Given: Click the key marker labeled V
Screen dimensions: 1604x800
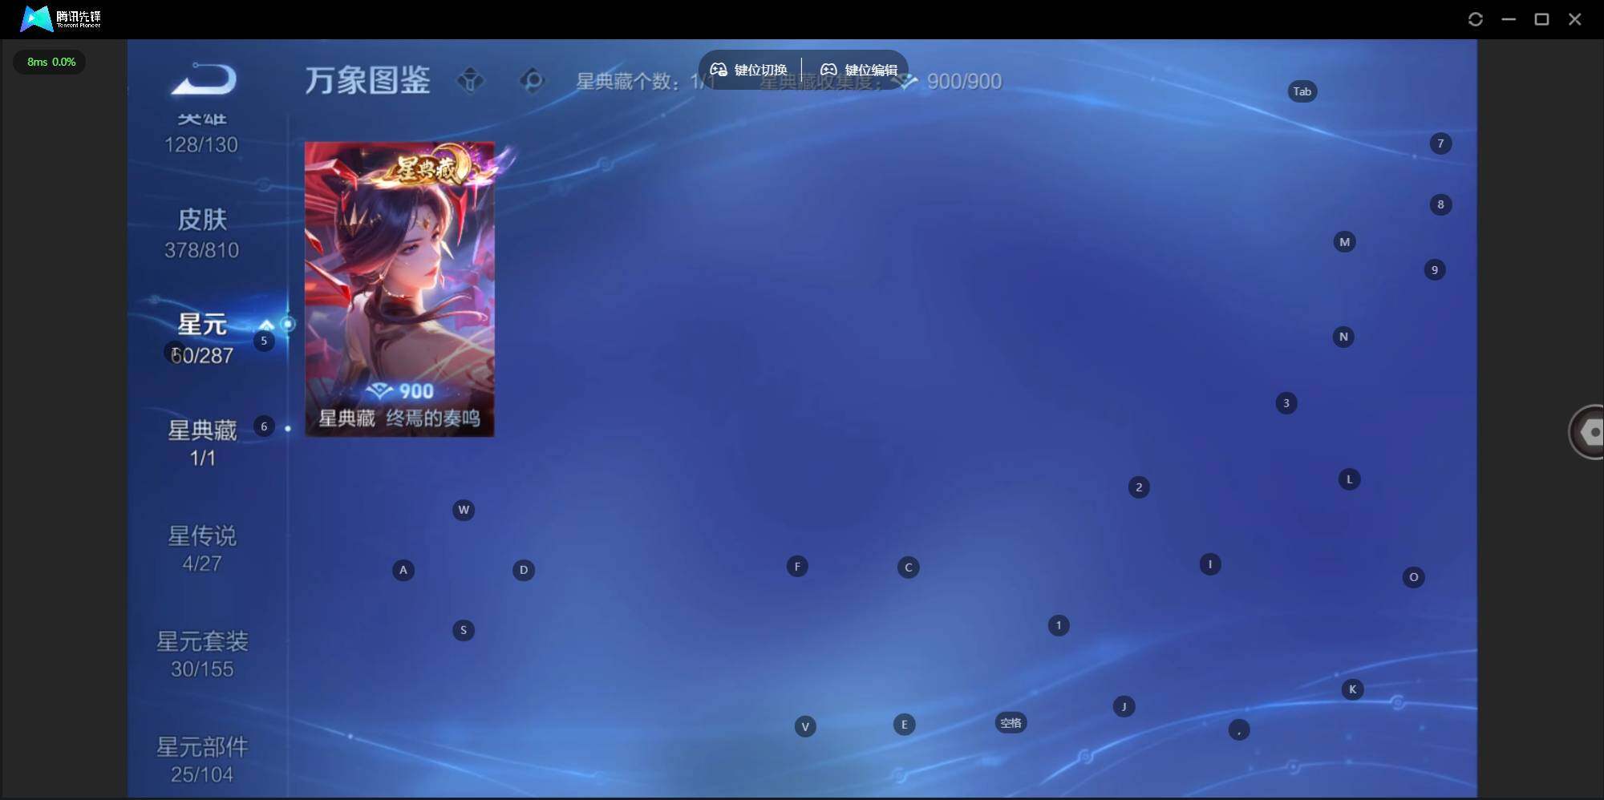Looking at the screenshot, I should point(805,727).
